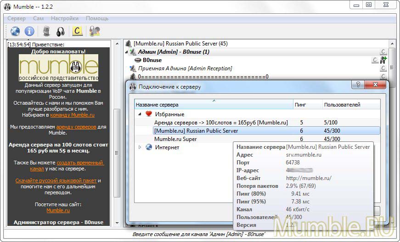The height and width of the screenshot is (242, 400).
Task: Click the green friend icon beside B0nuse
Action: coord(383,60)
